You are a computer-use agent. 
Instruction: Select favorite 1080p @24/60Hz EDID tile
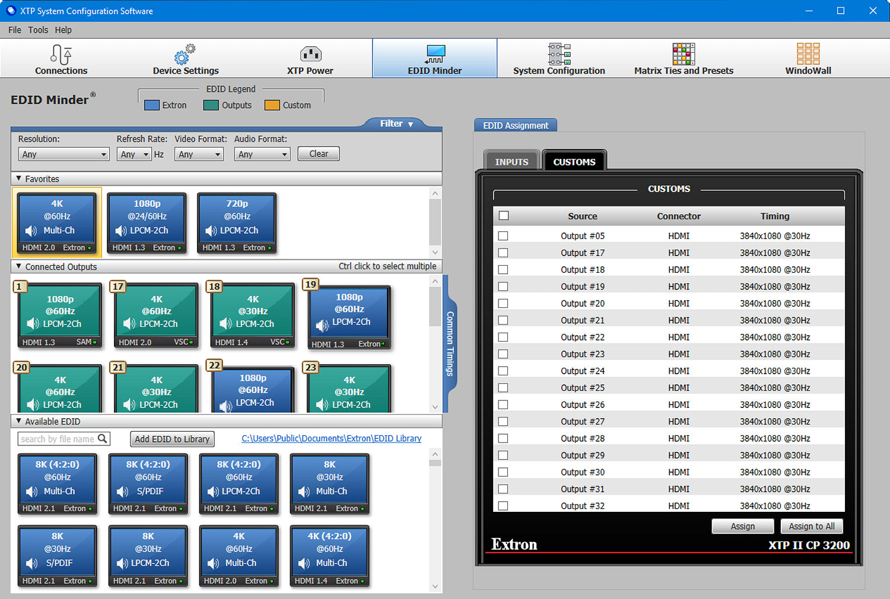[x=147, y=223]
